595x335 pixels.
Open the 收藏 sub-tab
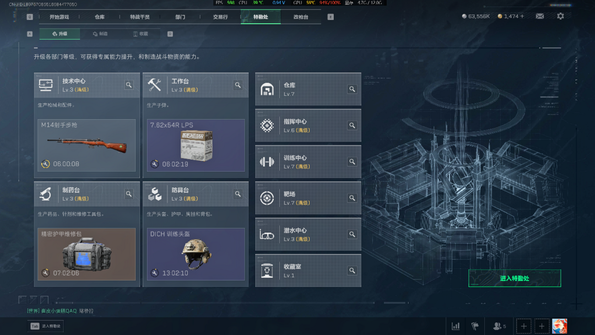point(140,34)
